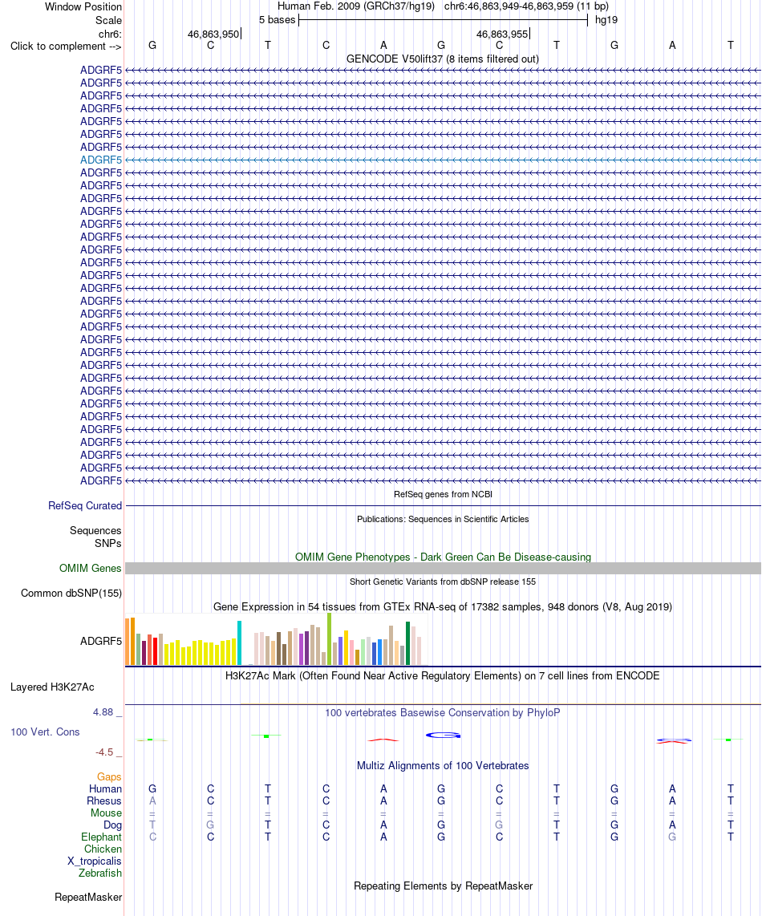762x916 pixels.
Task: Click the Human species label
Action: 105,789
